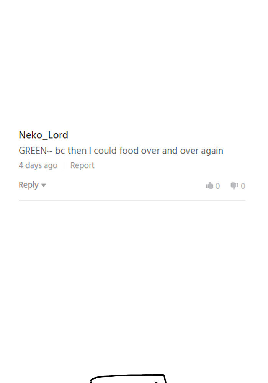Open the Reply option under the comment
The height and width of the screenshot is (383, 268).
pos(29,185)
